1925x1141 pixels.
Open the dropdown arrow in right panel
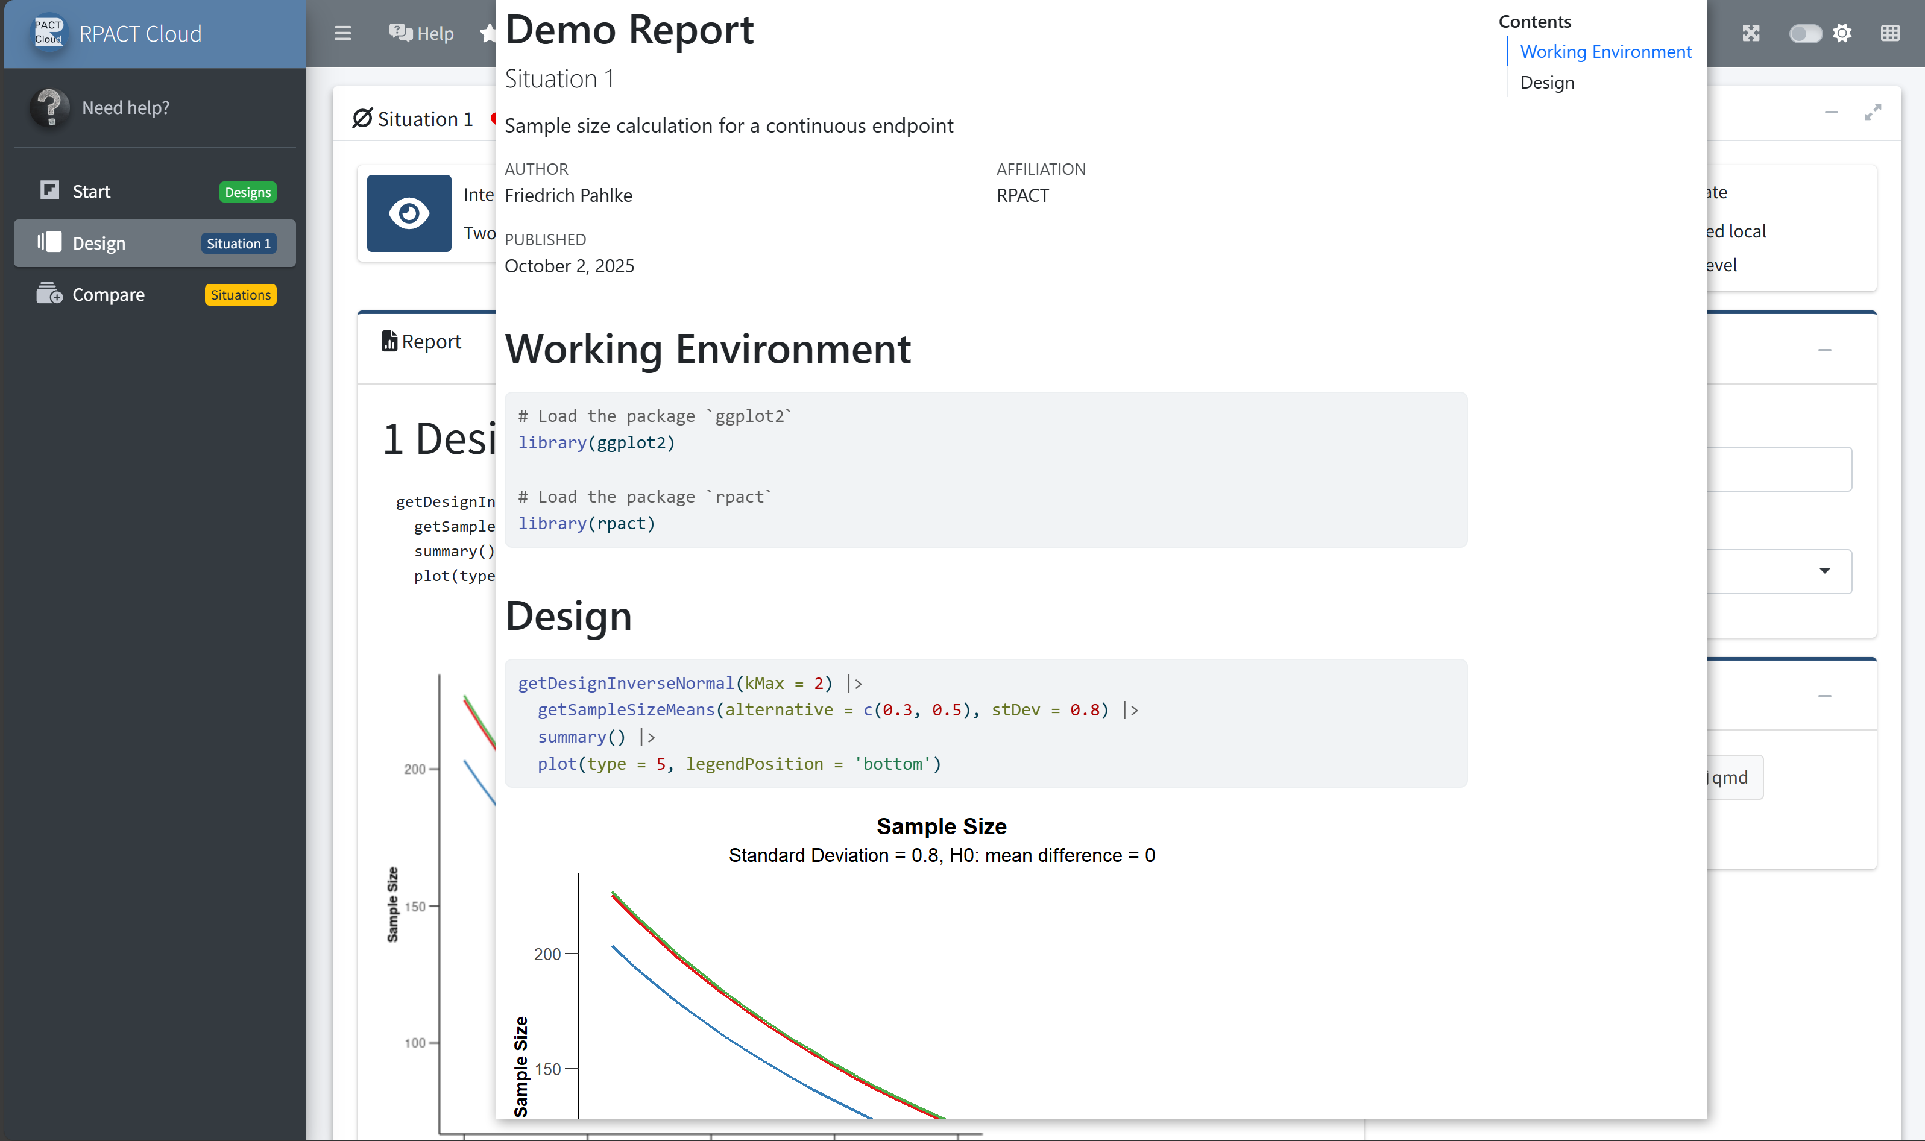[x=1824, y=570]
